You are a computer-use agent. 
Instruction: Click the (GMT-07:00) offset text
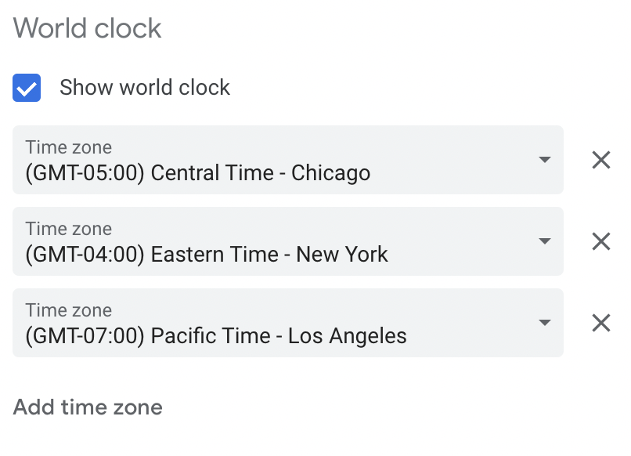pyautogui.click(x=85, y=336)
